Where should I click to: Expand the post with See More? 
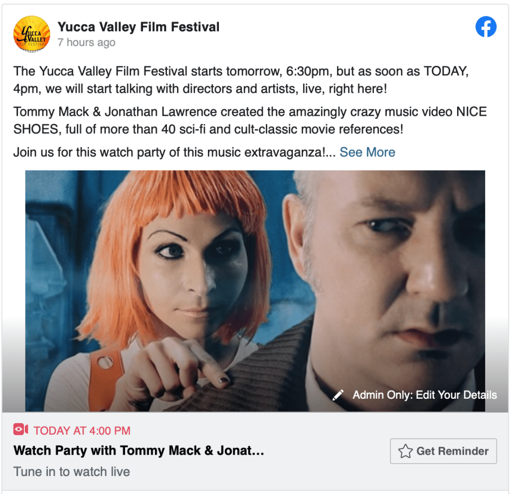tap(367, 152)
